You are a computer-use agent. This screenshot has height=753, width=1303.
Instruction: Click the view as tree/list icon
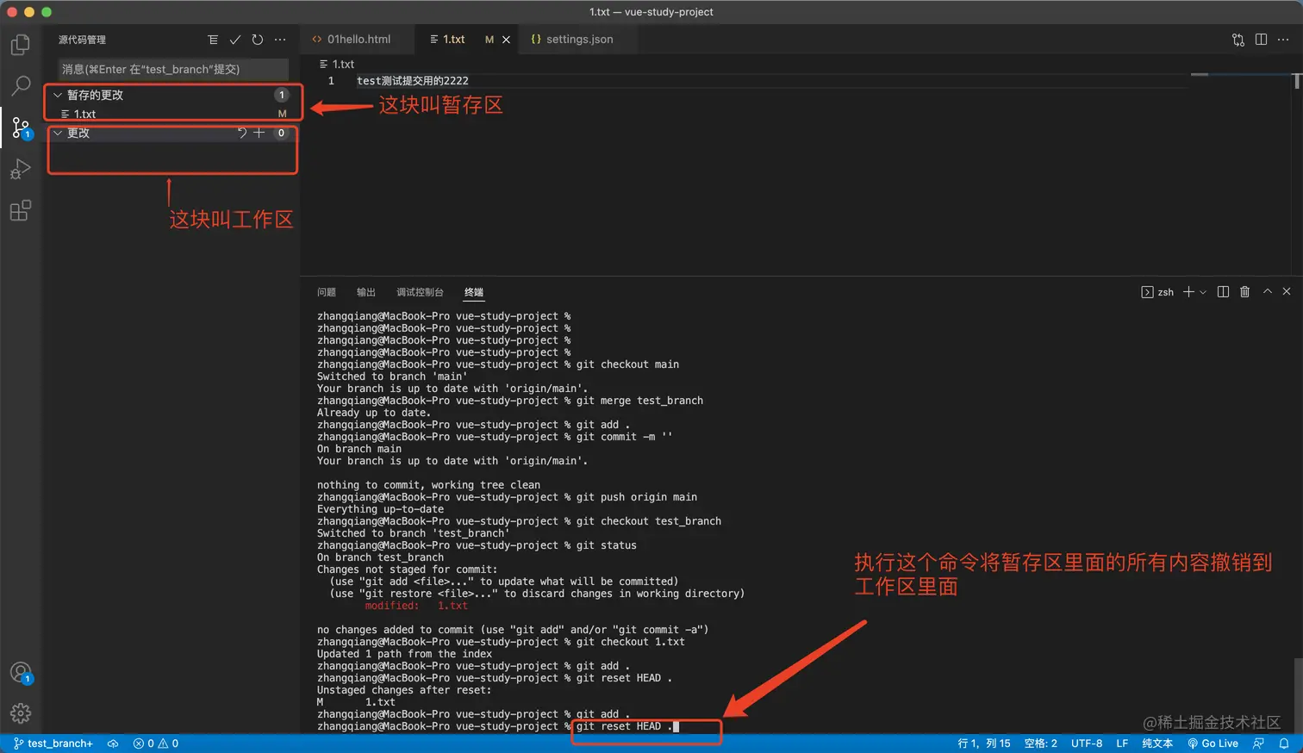pos(213,40)
